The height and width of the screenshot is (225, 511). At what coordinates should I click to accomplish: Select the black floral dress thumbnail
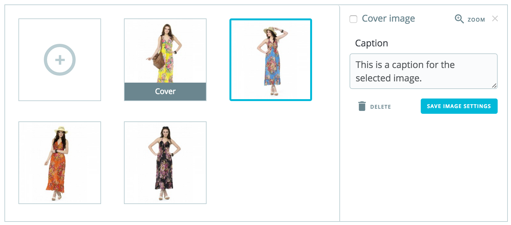165,163
